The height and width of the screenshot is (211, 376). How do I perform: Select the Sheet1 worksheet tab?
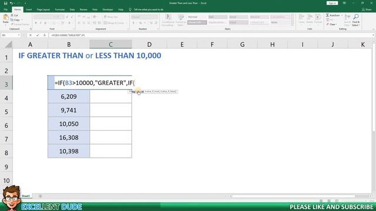pos(26,196)
